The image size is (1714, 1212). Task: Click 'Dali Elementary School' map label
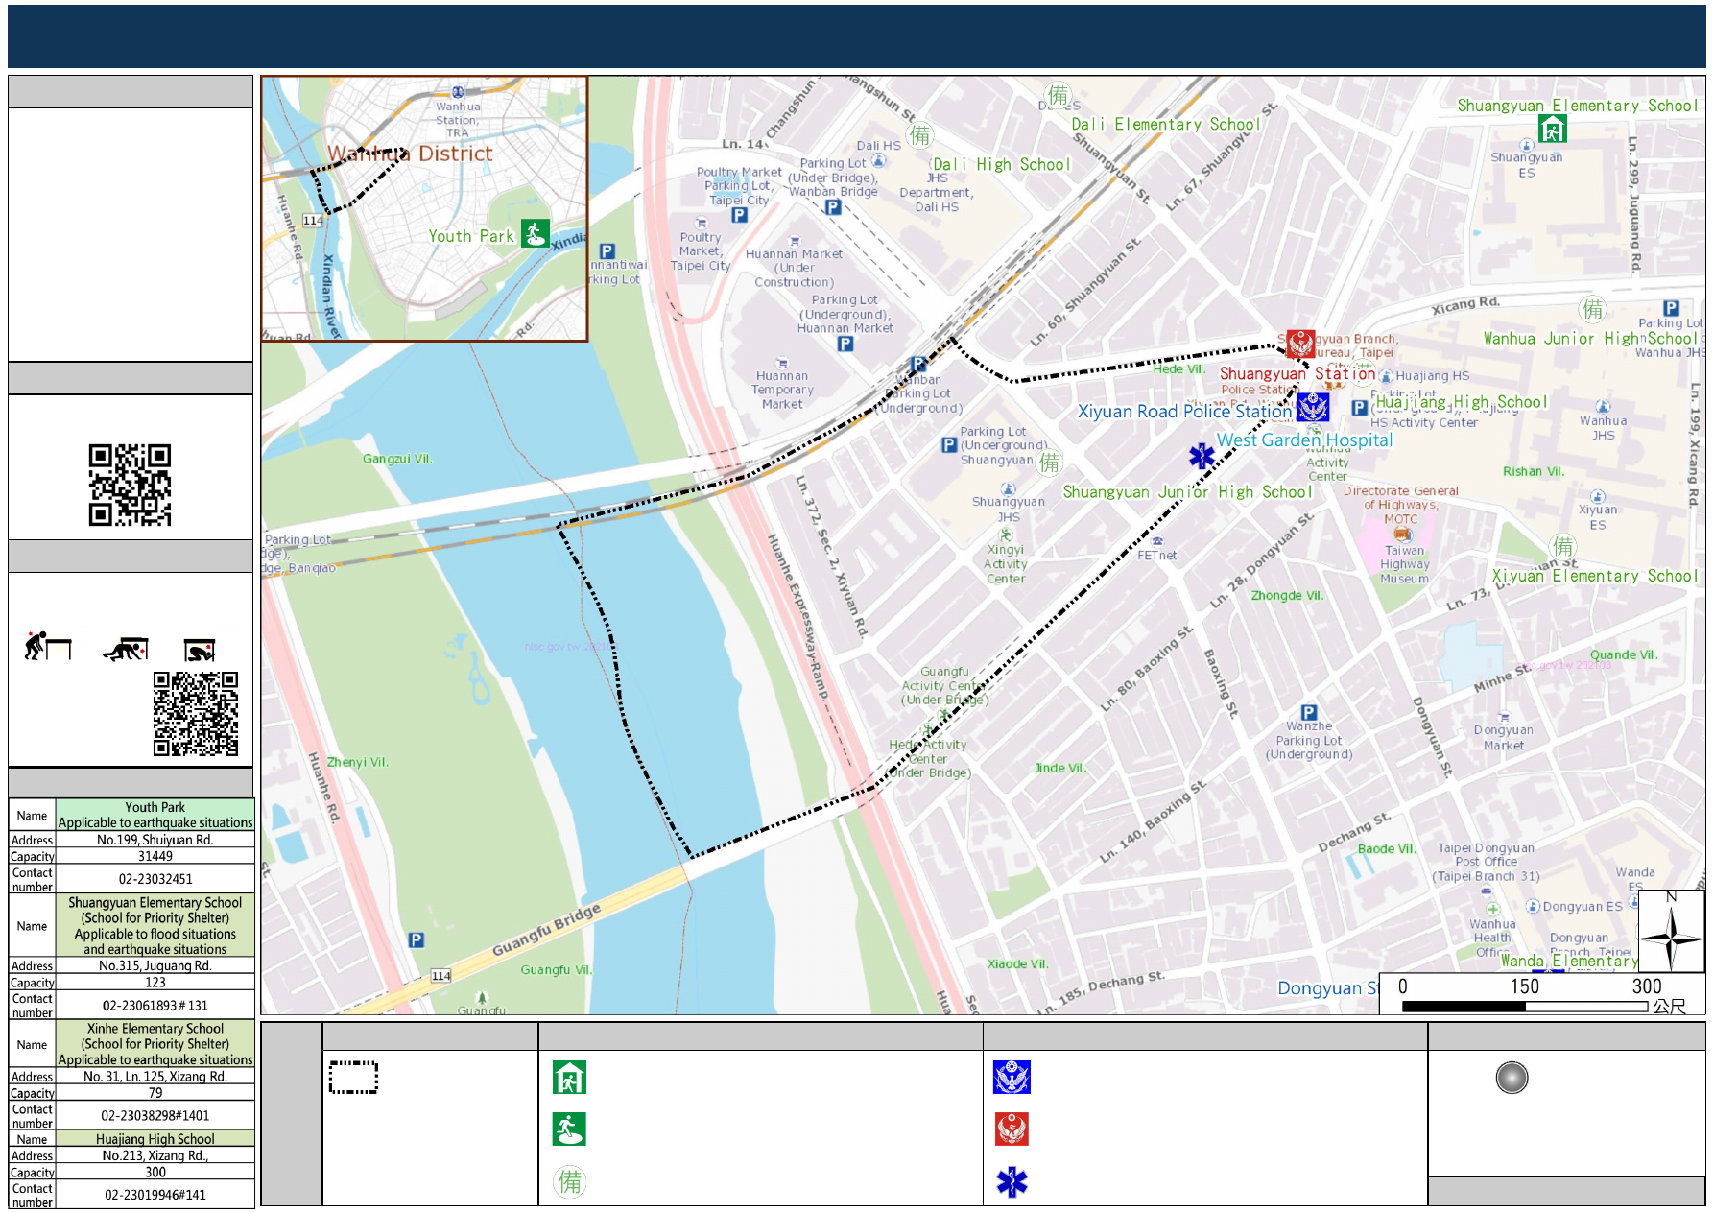pos(1165,124)
